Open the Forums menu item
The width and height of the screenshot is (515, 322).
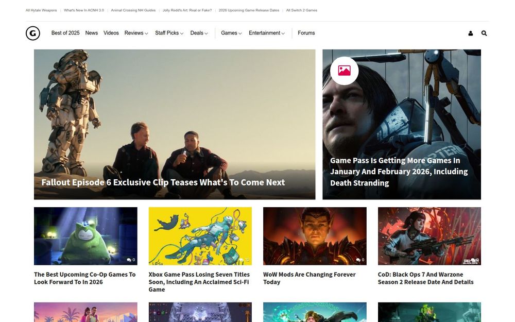pyautogui.click(x=306, y=33)
